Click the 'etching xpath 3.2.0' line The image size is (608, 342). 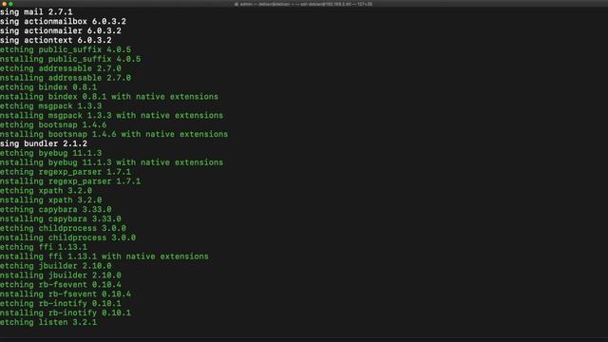click(47, 190)
